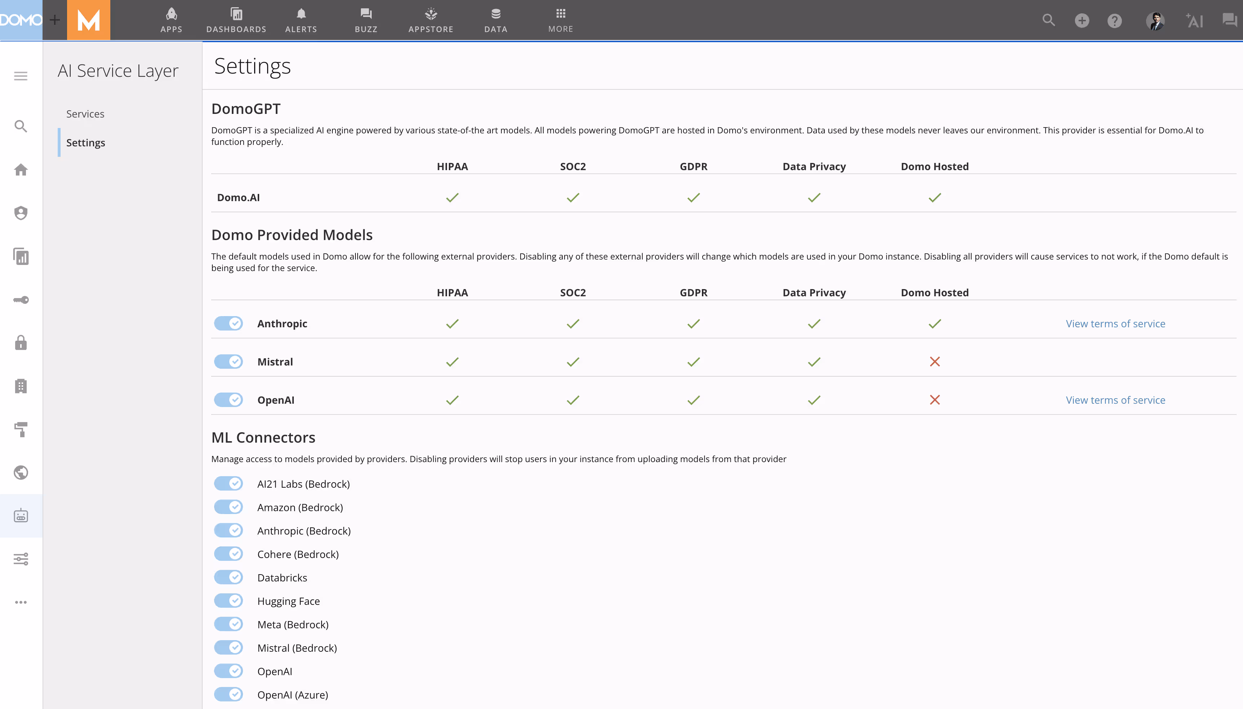Expand the hamburger menu in left sidebar
This screenshot has width=1243, height=709.
click(x=21, y=76)
